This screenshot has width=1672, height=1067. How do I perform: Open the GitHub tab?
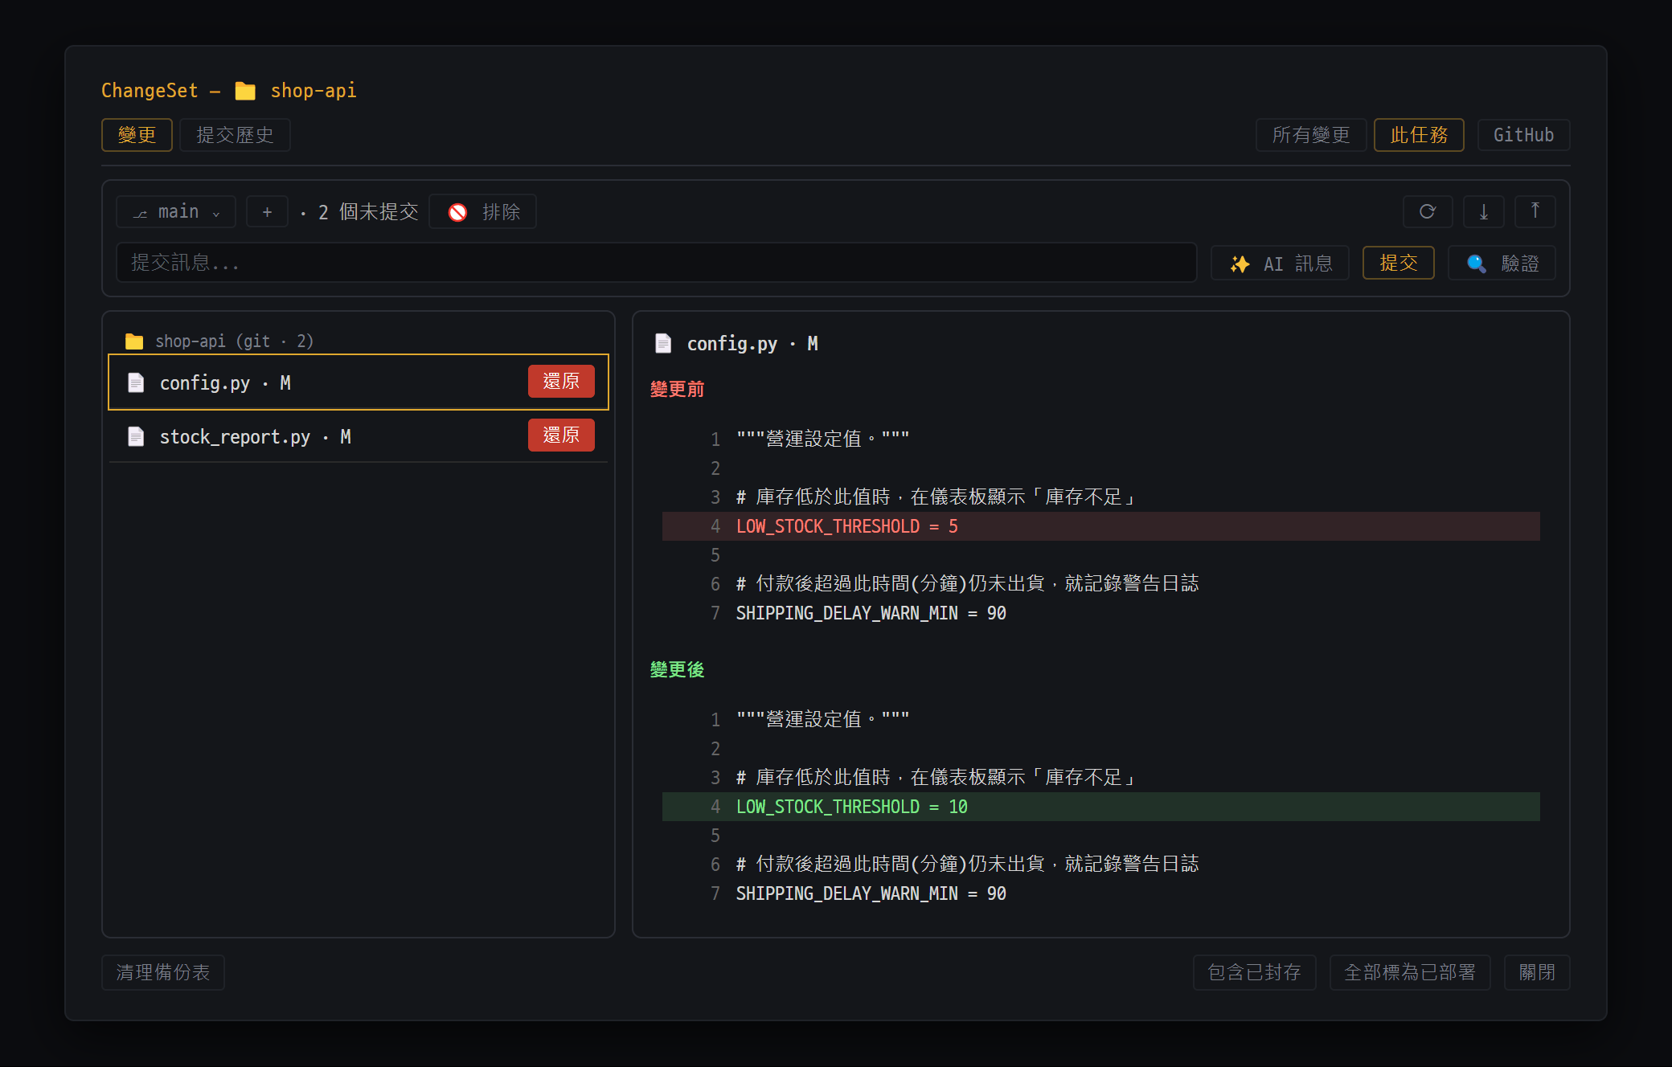click(1523, 135)
